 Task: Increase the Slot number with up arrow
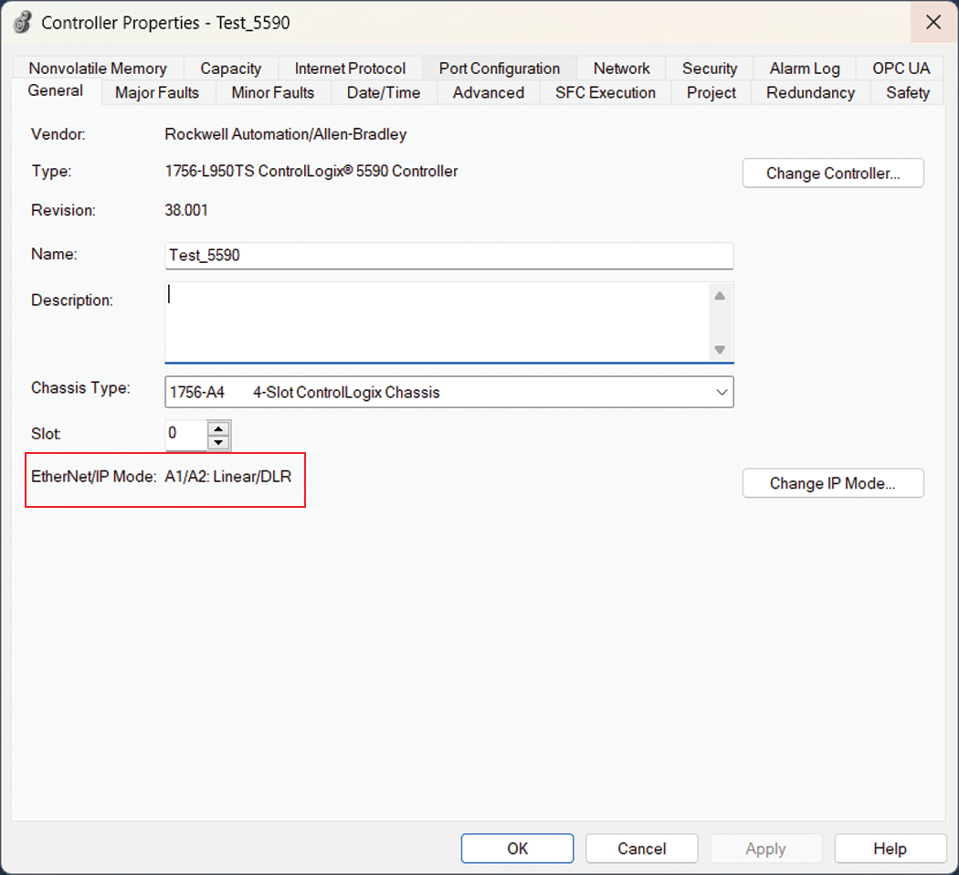[218, 428]
